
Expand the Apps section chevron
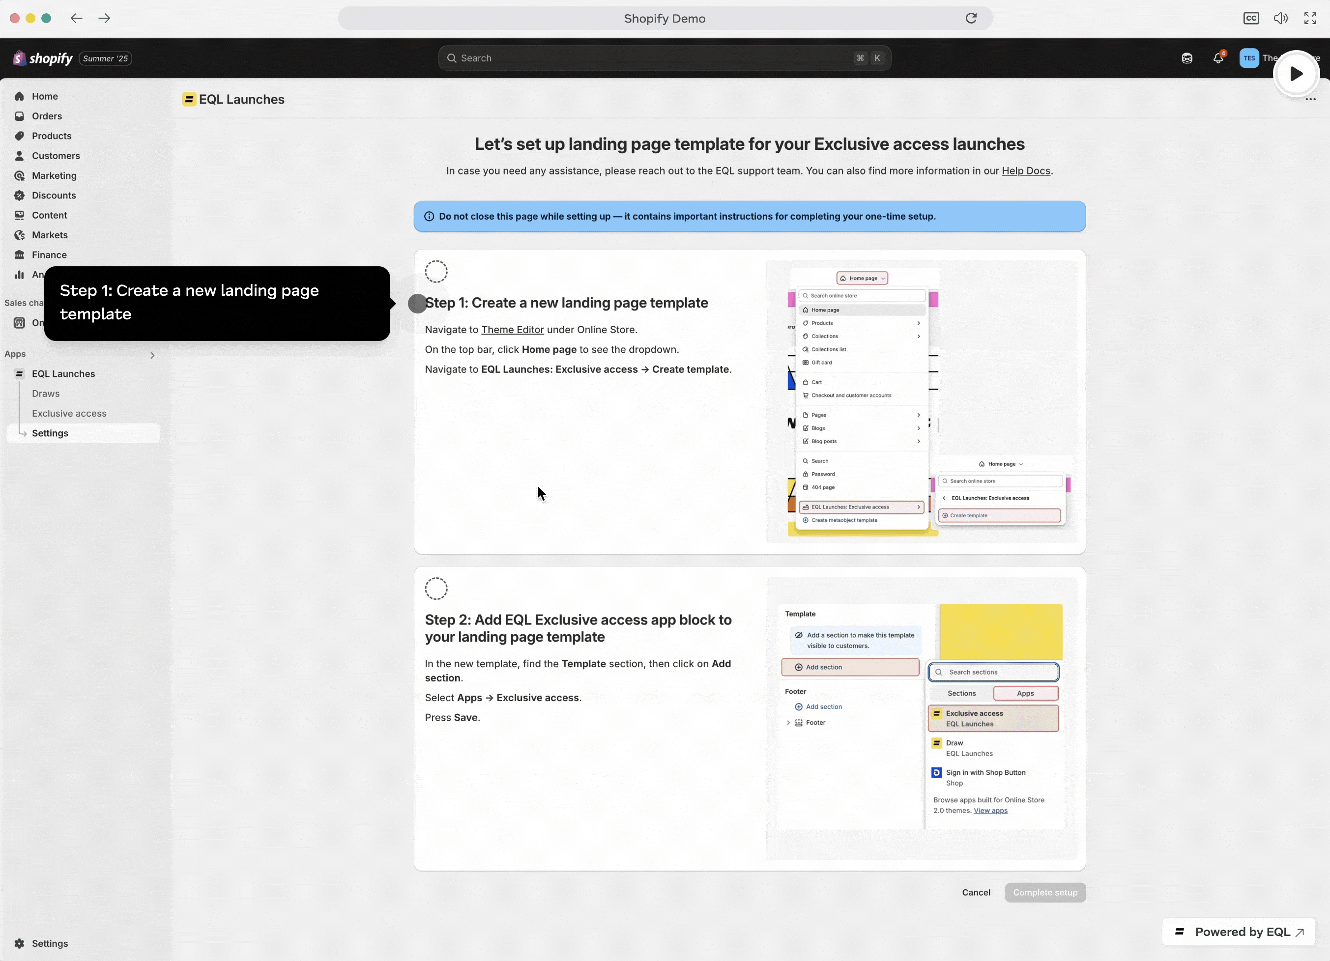point(152,355)
